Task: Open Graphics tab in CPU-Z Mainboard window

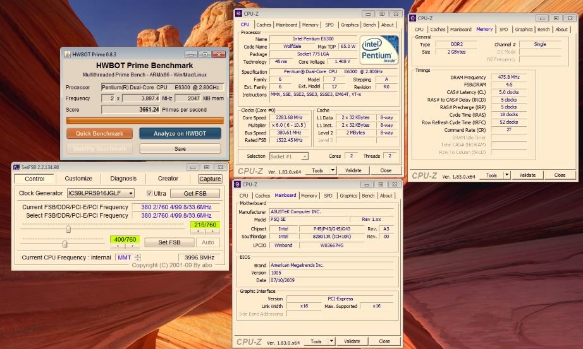Action: click(348, 196)
